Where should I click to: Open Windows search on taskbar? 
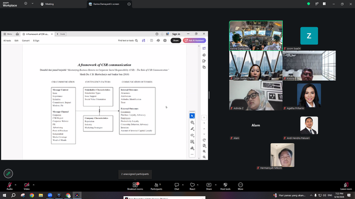point(13,195)
